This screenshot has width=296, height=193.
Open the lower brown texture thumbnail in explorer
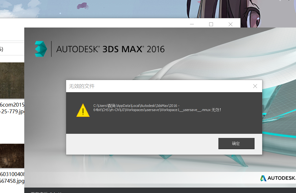click(x=12, y=156)
